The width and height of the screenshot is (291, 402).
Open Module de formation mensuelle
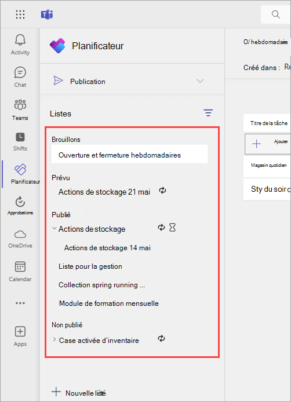[x=109, y=304]
